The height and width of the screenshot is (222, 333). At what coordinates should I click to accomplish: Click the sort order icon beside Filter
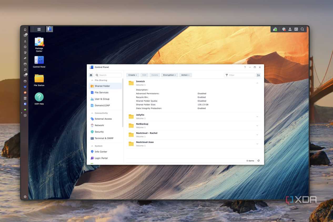click(x=258, y=75)
